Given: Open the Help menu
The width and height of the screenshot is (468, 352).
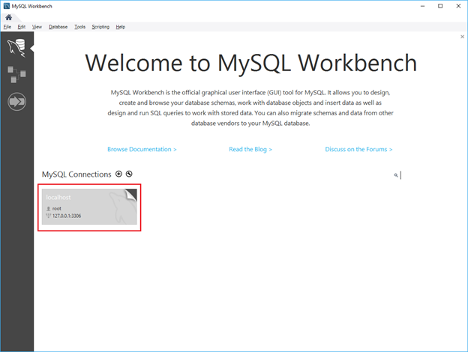Looking at the screenshot, I should (x=120, y=27).
